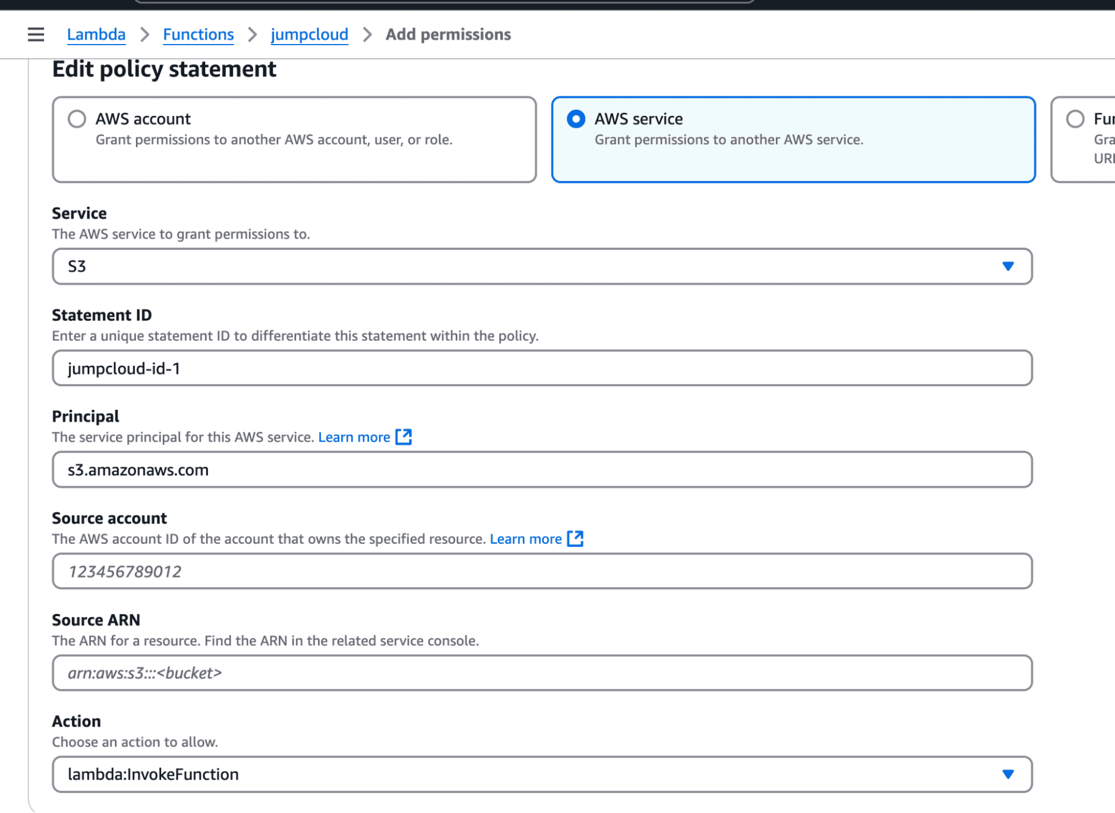Select the AWS service radio option
1115x813 pixels.
point(576,119)
